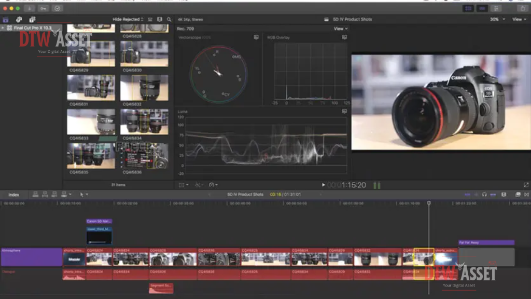Select the CQ4I5831 clip thumbnail
Screen dimensions: 531x299
91,87
